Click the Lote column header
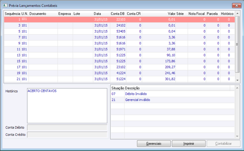Viewport: 244px width, 151px height. pos(83,14)
